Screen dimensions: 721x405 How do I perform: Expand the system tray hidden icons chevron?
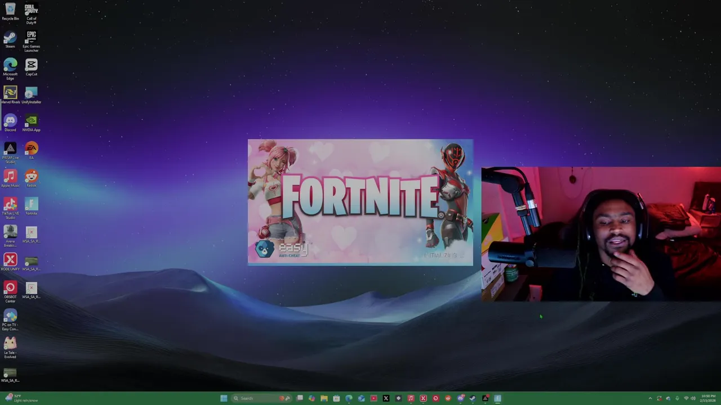pos(650,398)
